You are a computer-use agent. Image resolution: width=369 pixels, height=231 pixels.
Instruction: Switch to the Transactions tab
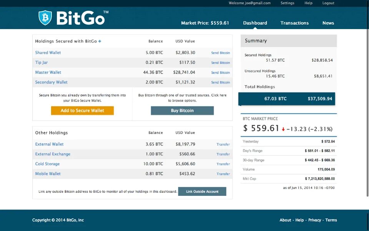tap(294, 23)
